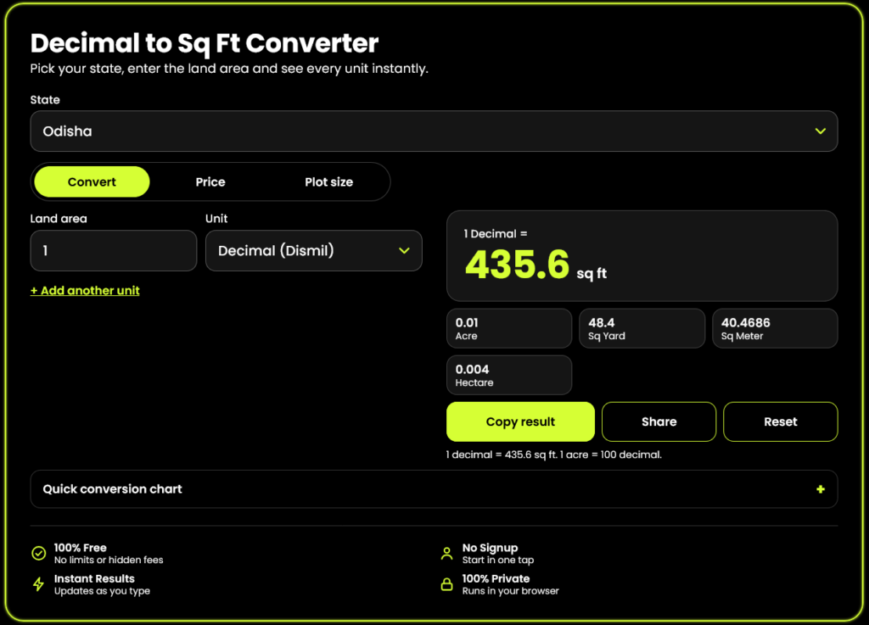This screenshot has height=625, width=869.
Task: Click the Share button
Action: tap(659, 421)
